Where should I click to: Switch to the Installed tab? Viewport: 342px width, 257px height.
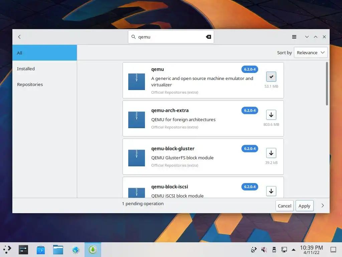coord(44,69)
